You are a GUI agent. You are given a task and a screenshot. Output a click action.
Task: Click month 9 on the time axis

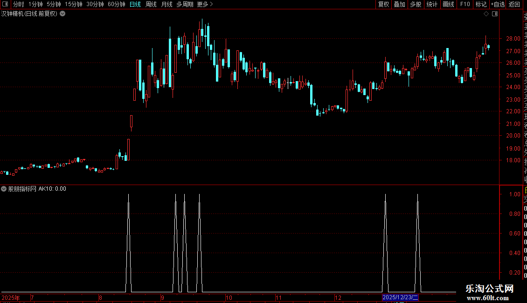pos(162,297)
